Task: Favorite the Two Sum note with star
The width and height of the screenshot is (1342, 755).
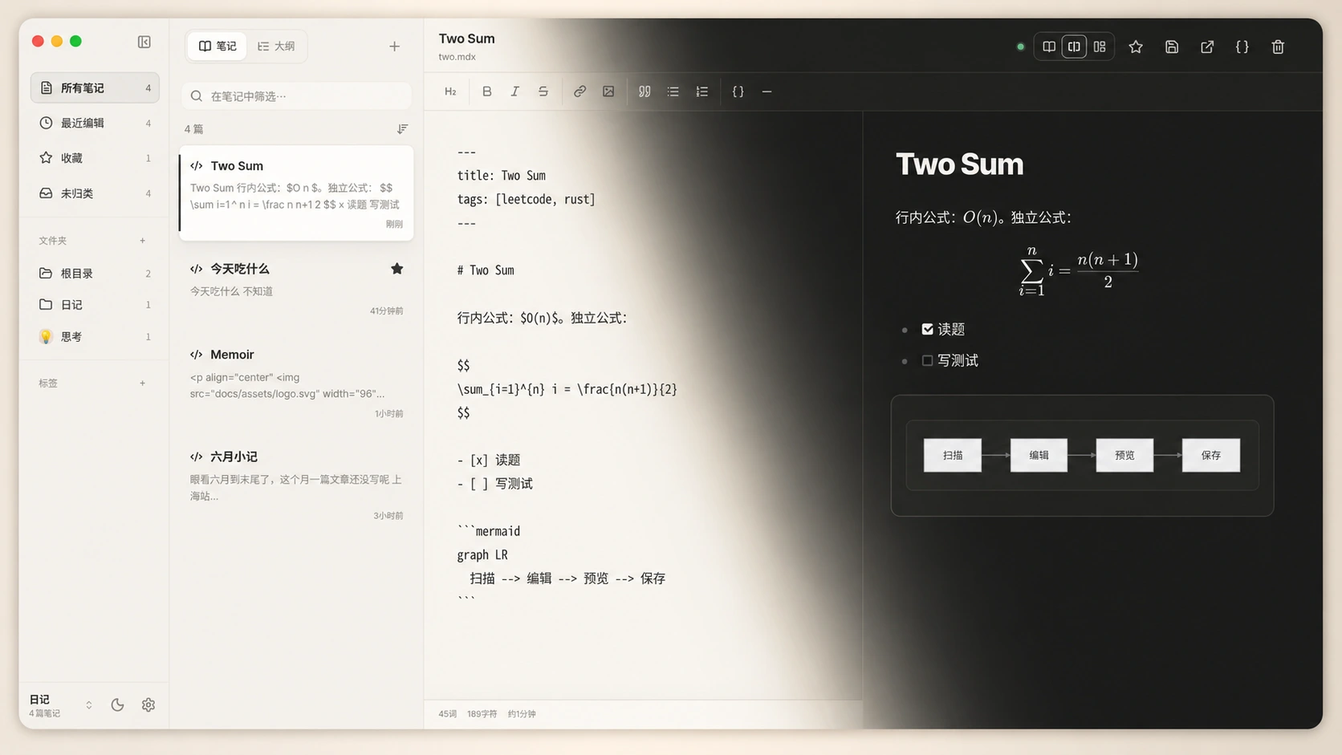Action: click(1136, 47)
